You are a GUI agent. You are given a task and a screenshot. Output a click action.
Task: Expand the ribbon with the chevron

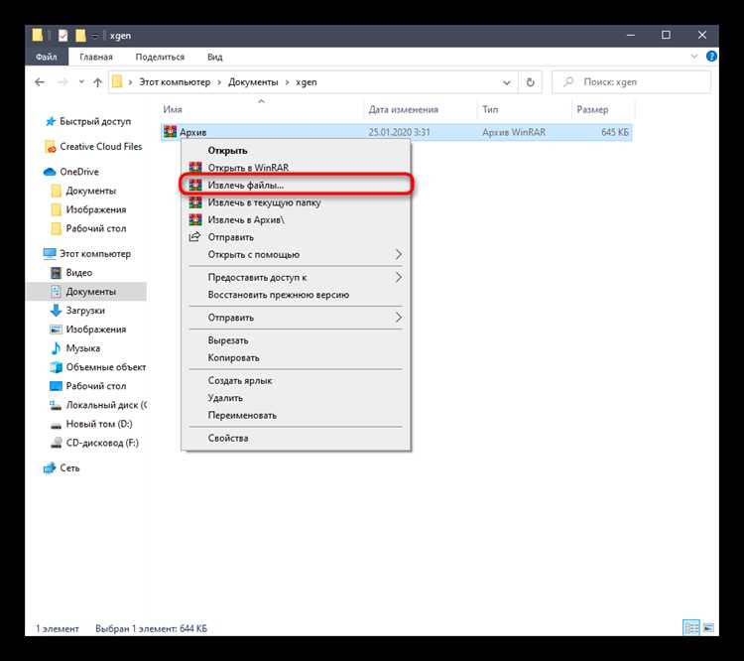pyautogui.click(x=694, y=56)
